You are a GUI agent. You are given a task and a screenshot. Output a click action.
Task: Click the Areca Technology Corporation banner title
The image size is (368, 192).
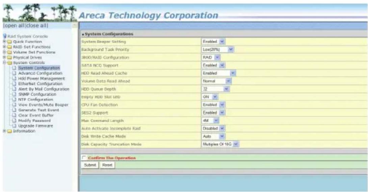(149, 15)
